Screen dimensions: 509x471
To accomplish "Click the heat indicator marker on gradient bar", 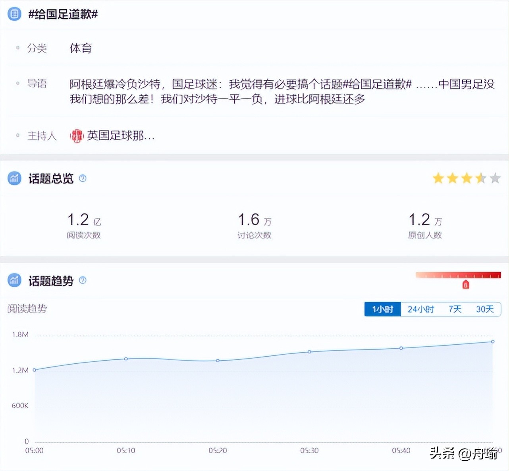I will [466, 284].
